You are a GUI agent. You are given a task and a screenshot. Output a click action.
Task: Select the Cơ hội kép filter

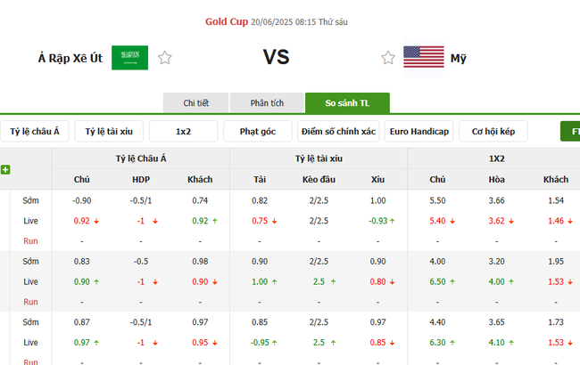point(493,132)
